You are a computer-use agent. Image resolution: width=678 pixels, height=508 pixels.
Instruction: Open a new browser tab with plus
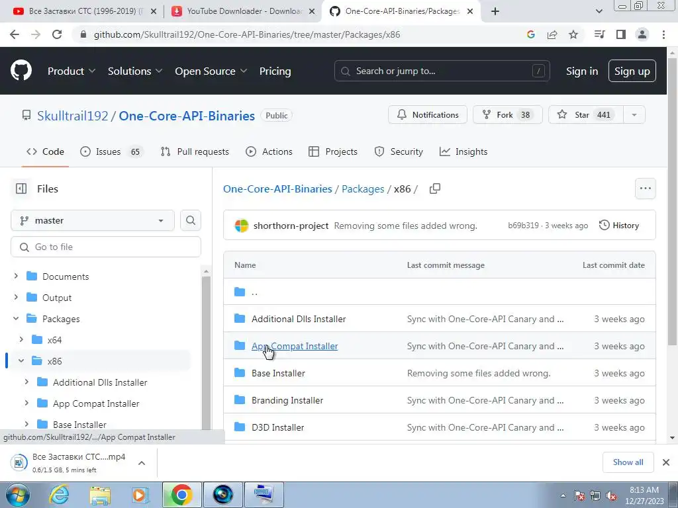495,12
